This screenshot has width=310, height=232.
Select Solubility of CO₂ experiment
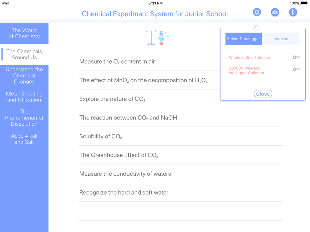181,136
